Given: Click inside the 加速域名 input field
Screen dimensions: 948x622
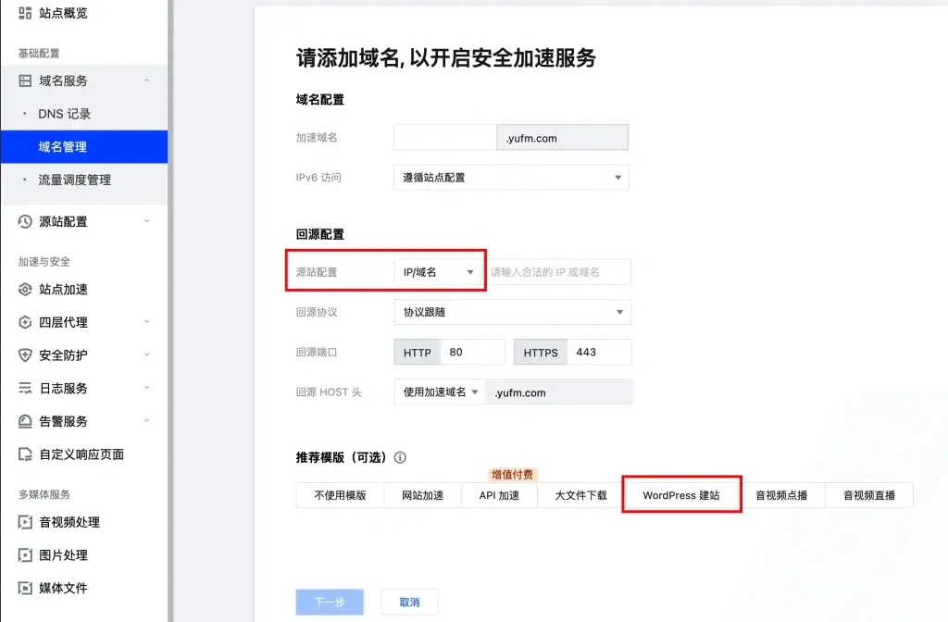Looking at the screenshot, I should 444,136.
